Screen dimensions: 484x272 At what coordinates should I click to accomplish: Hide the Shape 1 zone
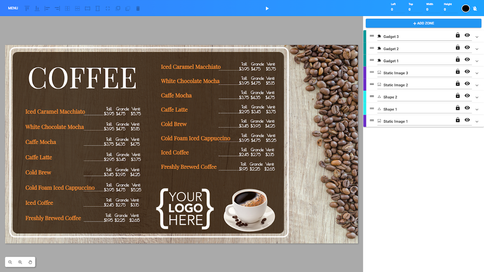click(x=467, y=108)
